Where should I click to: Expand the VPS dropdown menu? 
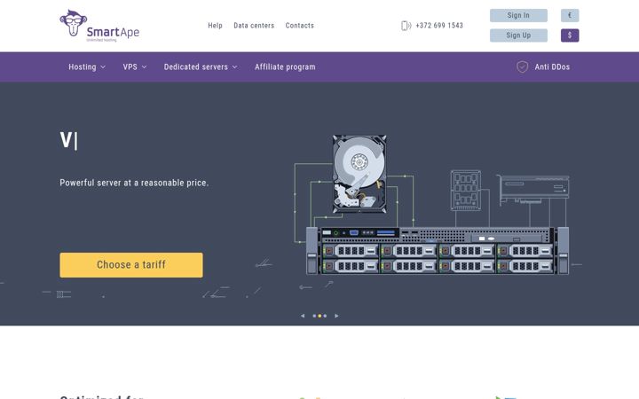[135, 66]
